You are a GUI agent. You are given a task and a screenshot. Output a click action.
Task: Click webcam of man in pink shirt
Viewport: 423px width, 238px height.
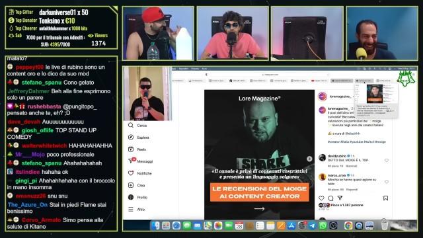pos(233,33)
